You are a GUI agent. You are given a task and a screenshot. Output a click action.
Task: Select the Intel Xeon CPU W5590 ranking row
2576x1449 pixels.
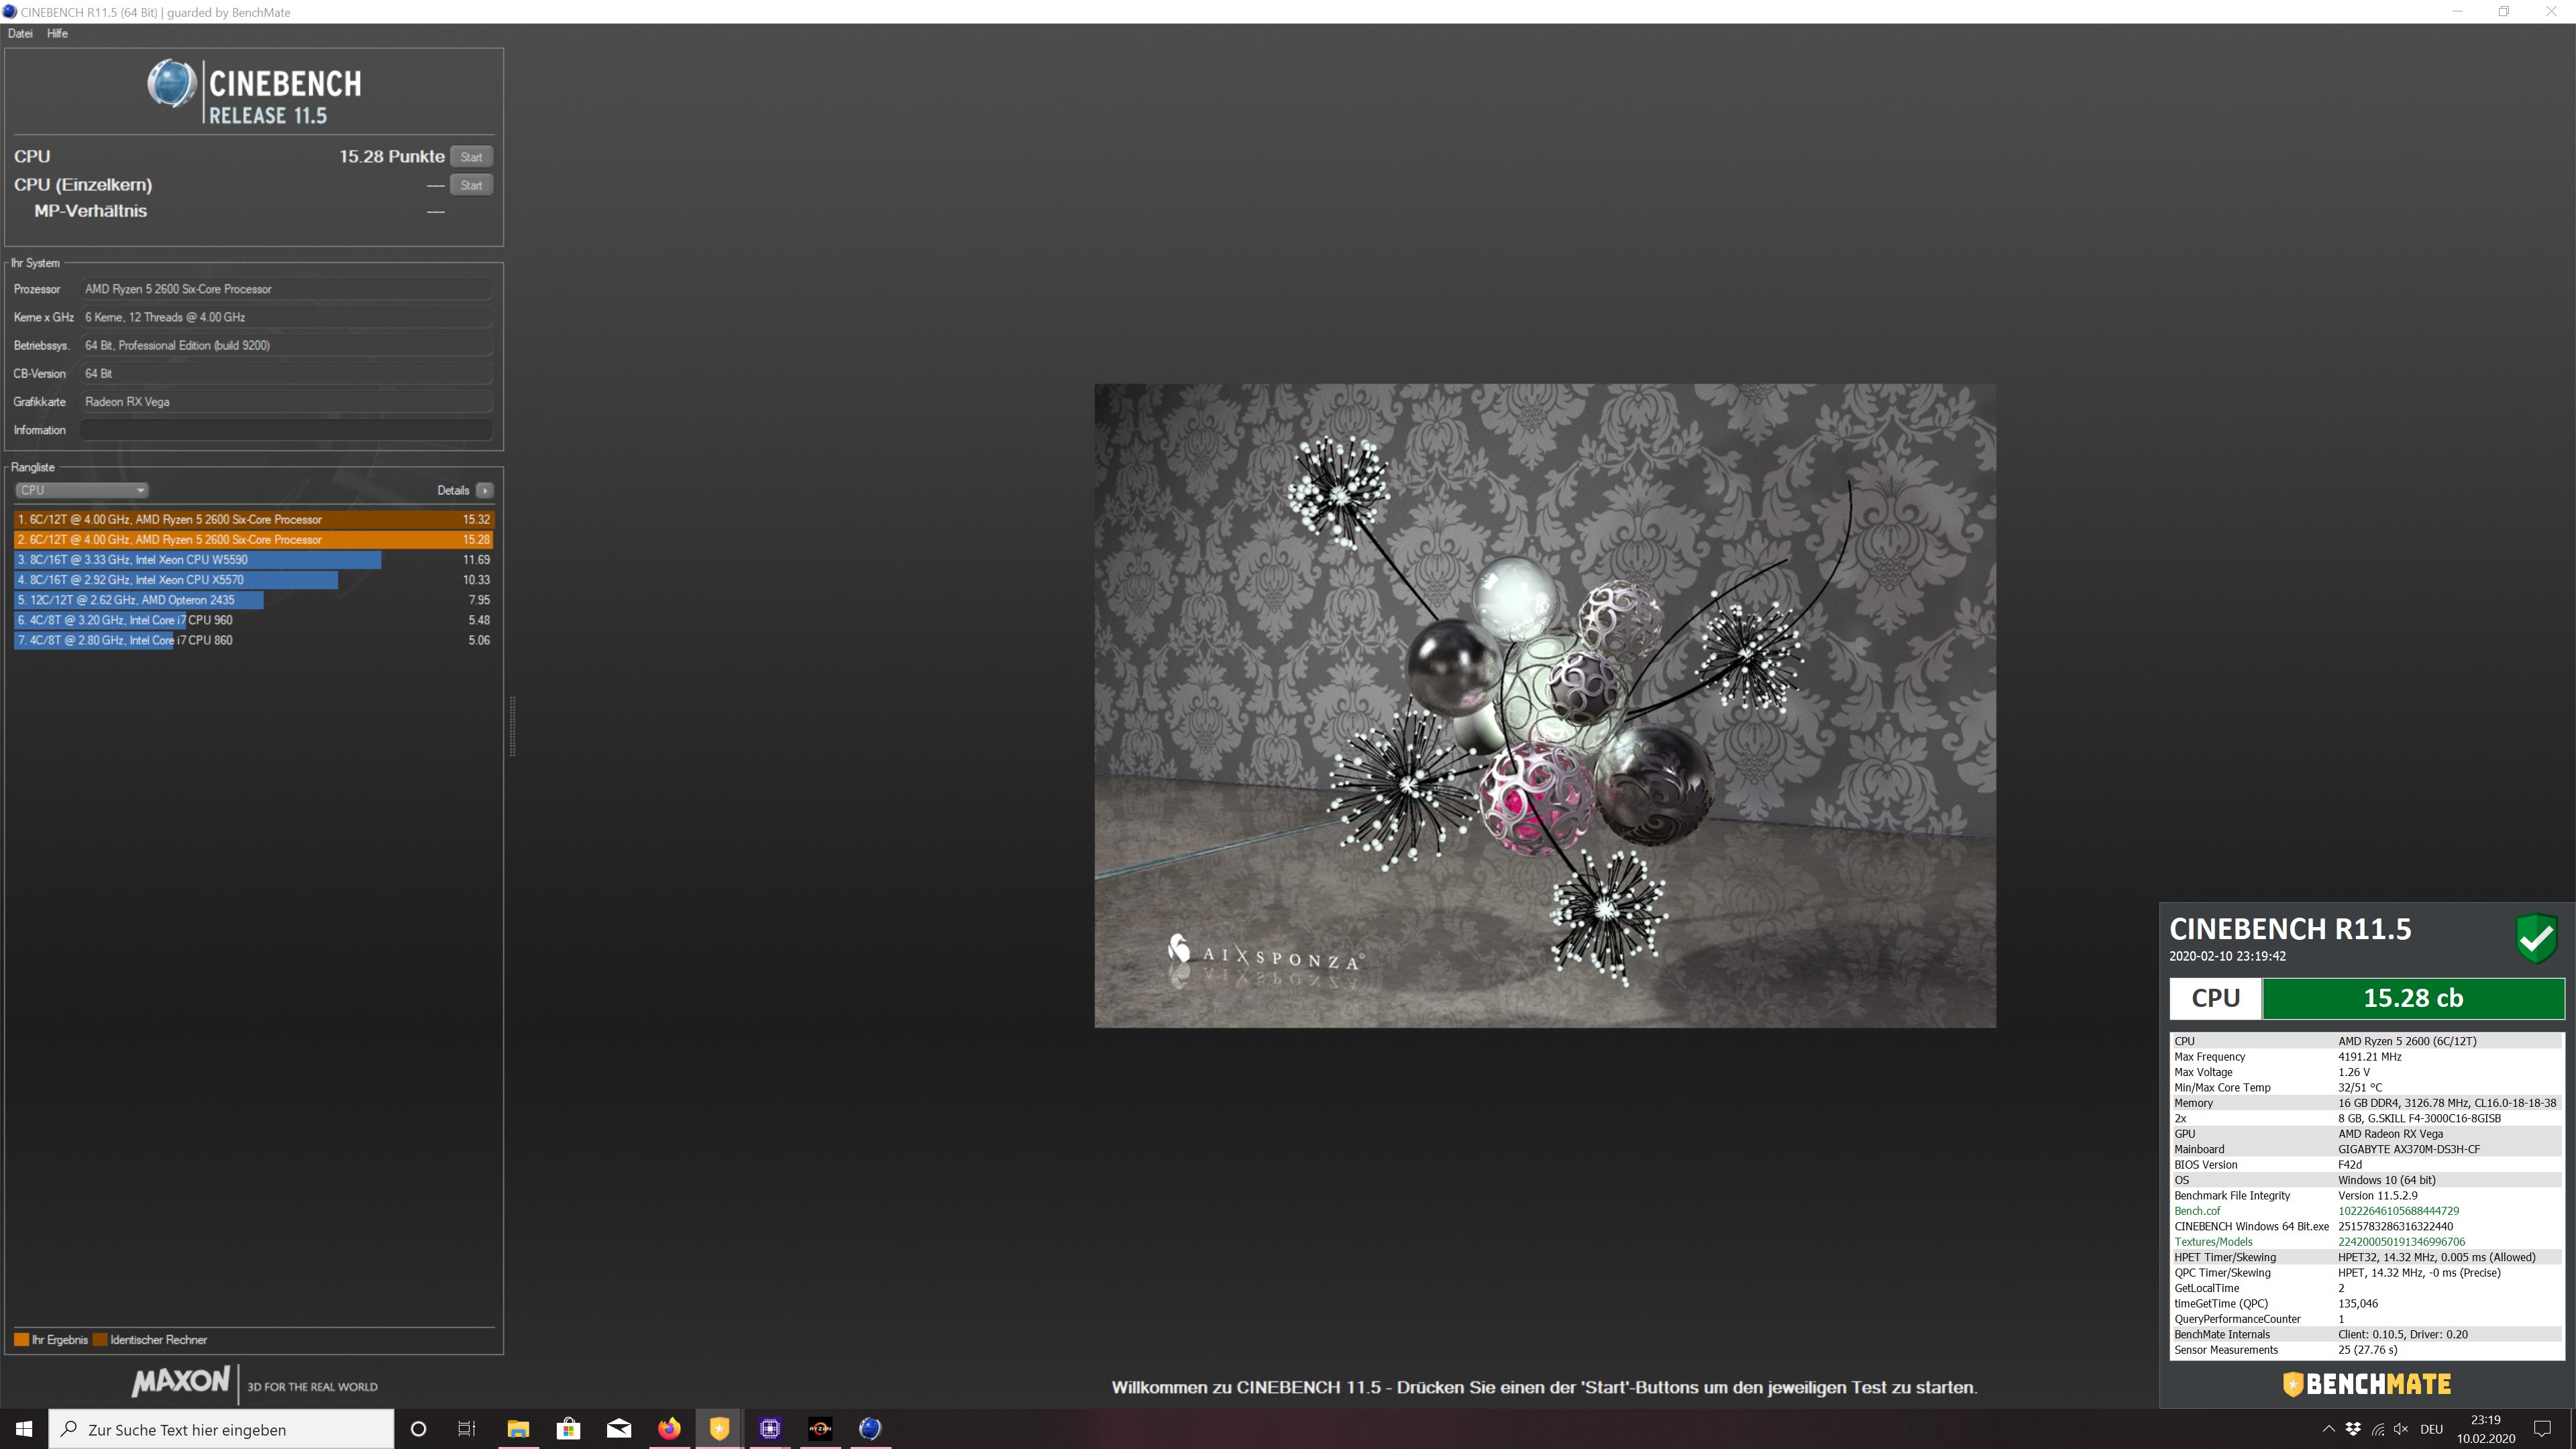coord(254,560)
